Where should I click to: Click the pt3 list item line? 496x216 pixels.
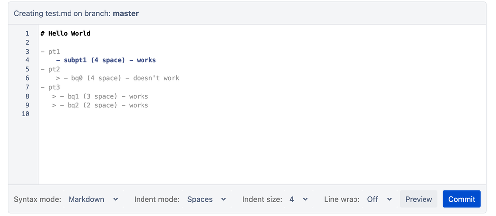pos(50,87)
